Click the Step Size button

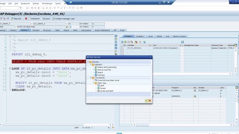(16, 19)
